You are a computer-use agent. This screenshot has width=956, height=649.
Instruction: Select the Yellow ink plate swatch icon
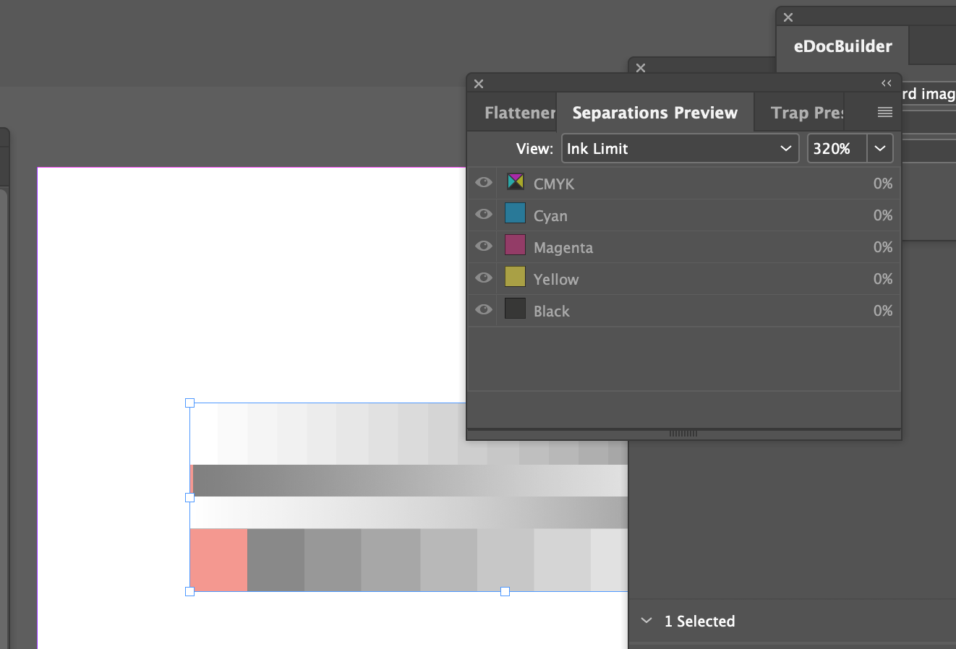(x=515, y=278)
